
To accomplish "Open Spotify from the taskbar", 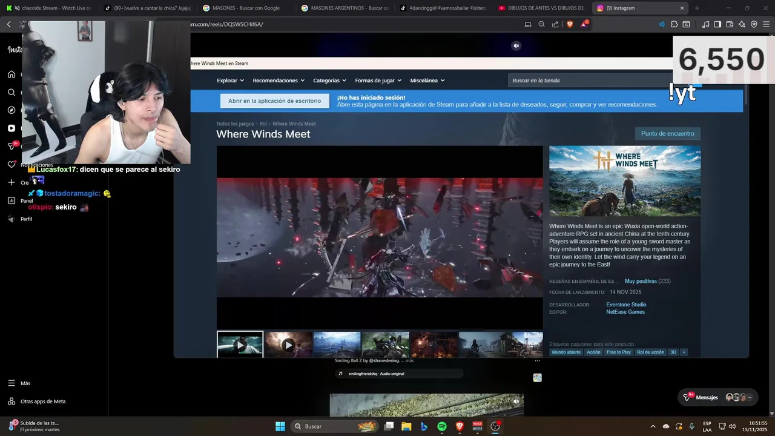I will [441, 426].
